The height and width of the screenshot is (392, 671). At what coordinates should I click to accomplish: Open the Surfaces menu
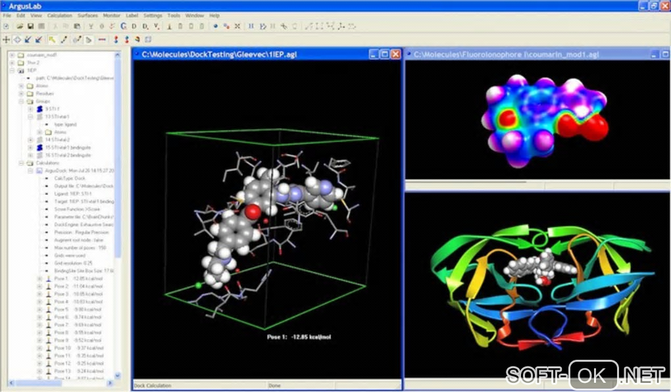point(87,15)
